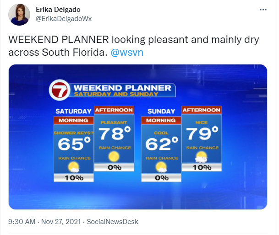Screen dimensions: 279x235
Task: Click the Erika Delgado display name
Action: [58, 10]
